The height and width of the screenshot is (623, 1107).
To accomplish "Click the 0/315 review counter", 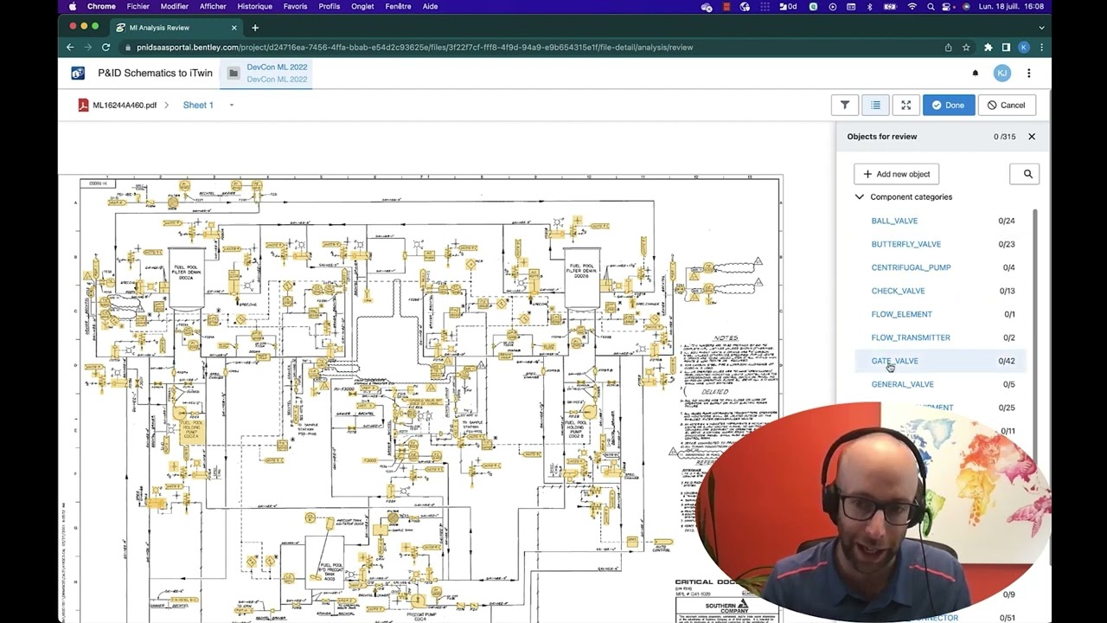I will [1004, 137].
